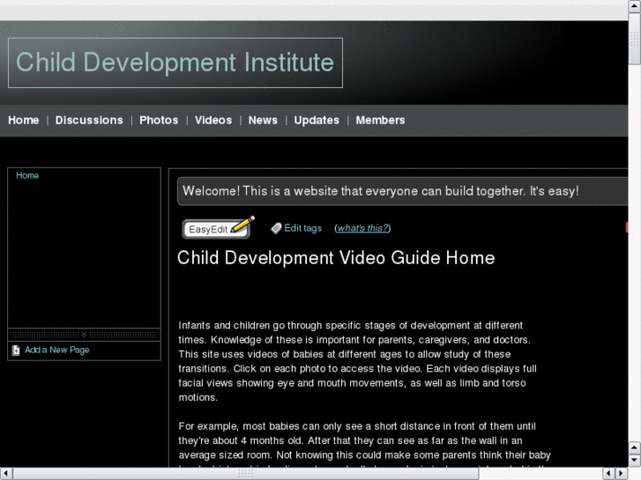The height and width of the screenshot is (480, 641).
Task: Click the tag icon beside Edit tags
Action: tap(276, 228)
